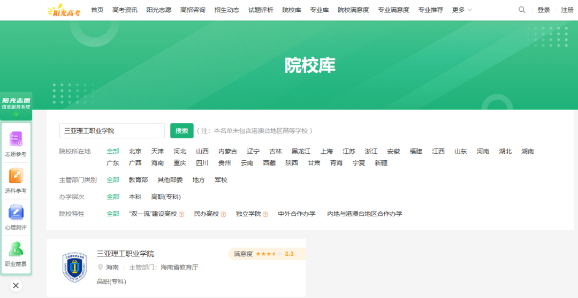Filter 主管部门 by 其他部委

170,180
